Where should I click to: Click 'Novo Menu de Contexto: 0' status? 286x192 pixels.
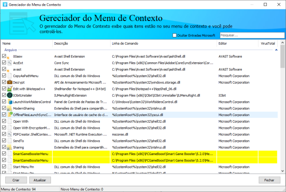(82, 189)
